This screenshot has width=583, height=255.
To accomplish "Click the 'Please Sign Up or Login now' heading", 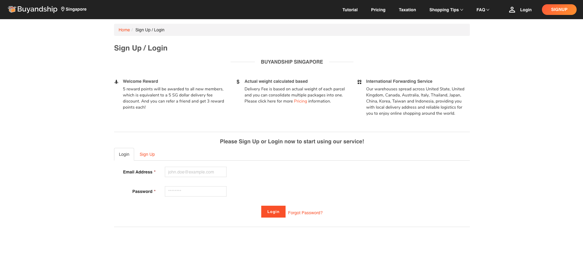I will pos(292,141).
